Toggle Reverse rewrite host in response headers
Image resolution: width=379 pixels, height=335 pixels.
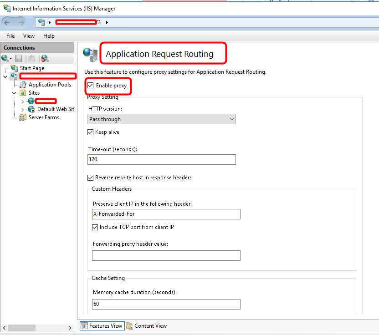tap(90, 178)
